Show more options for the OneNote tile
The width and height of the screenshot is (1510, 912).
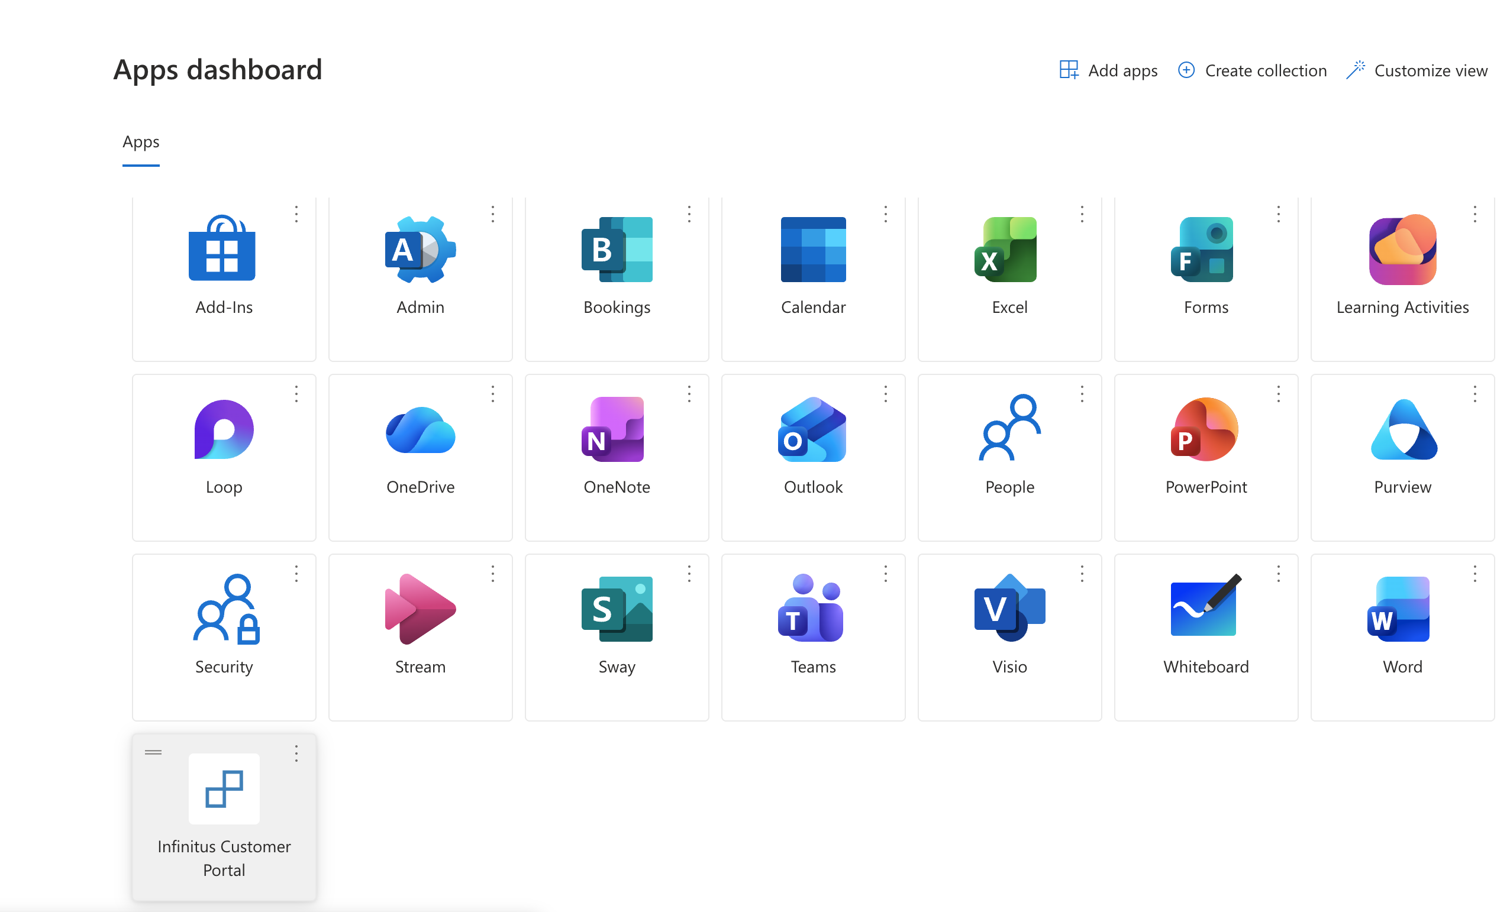689,394
